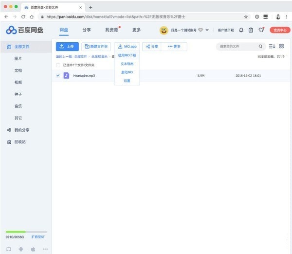
Task: Click the grey diamond membership badge
Action: coord(201,30)
